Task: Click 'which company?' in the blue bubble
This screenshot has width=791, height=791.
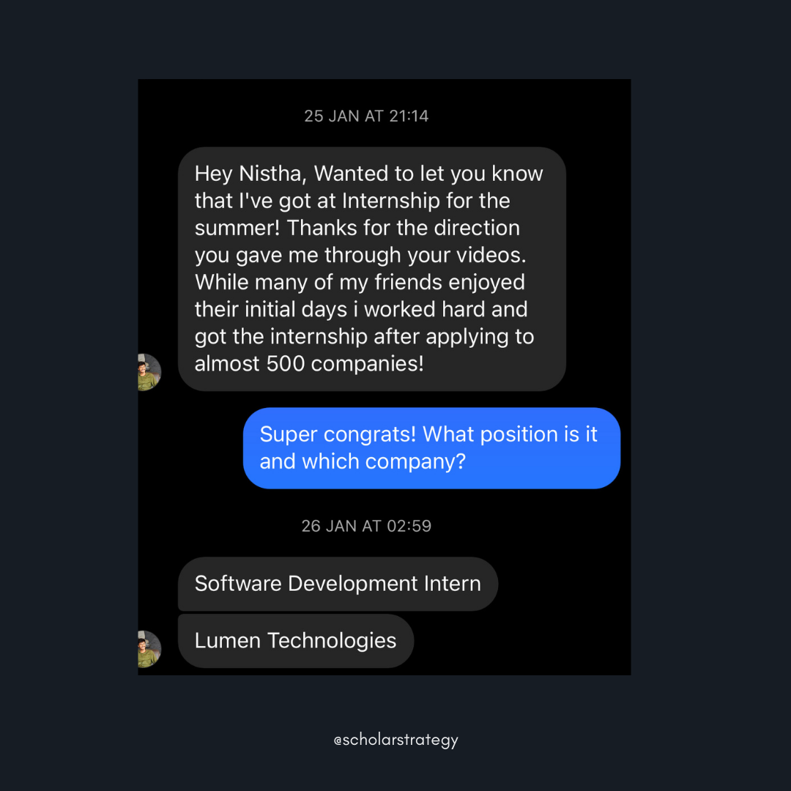Action: [383, 461]
